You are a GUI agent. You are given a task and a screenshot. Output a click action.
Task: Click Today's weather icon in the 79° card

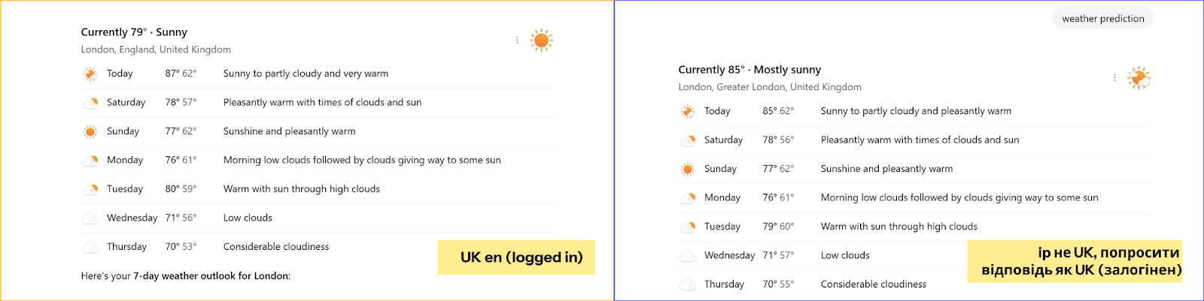point(90,74)
